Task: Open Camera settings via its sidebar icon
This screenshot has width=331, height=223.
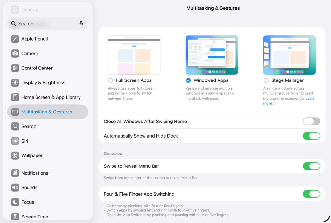Action: click(15, 53)
